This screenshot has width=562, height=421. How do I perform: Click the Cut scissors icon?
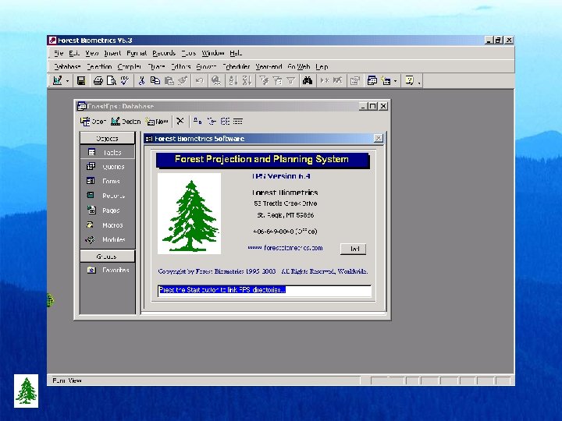(x=141, y=81)
